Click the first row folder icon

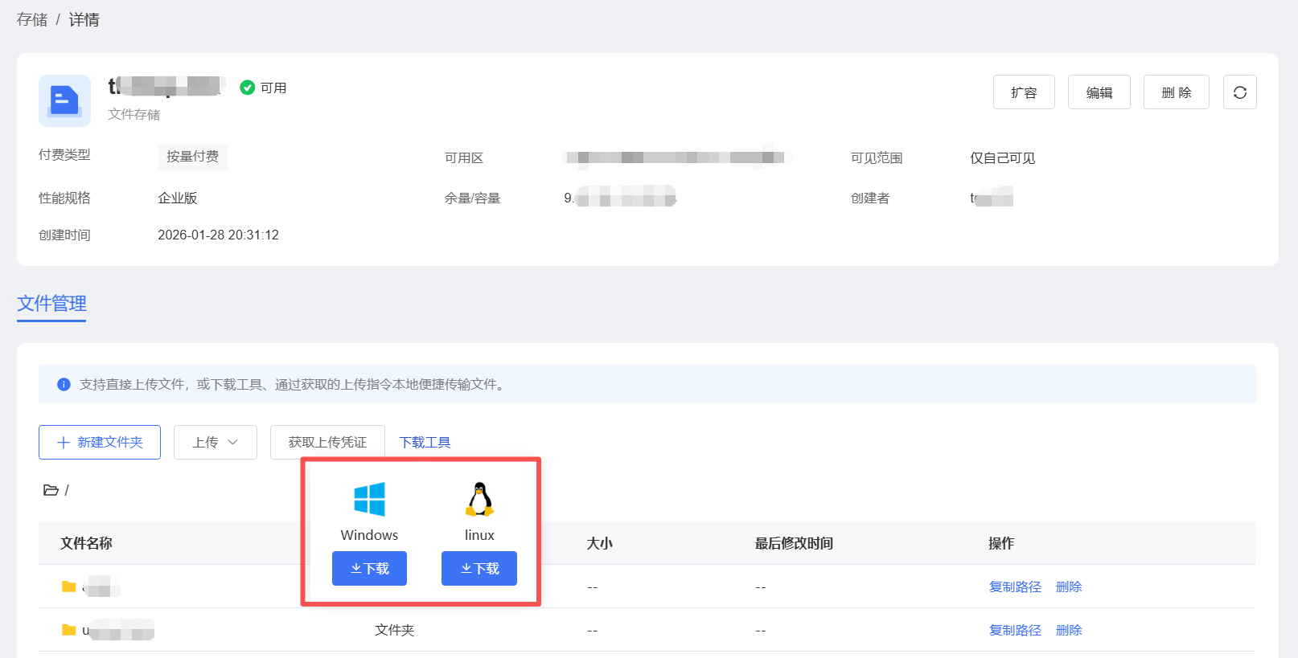[69, 586]
